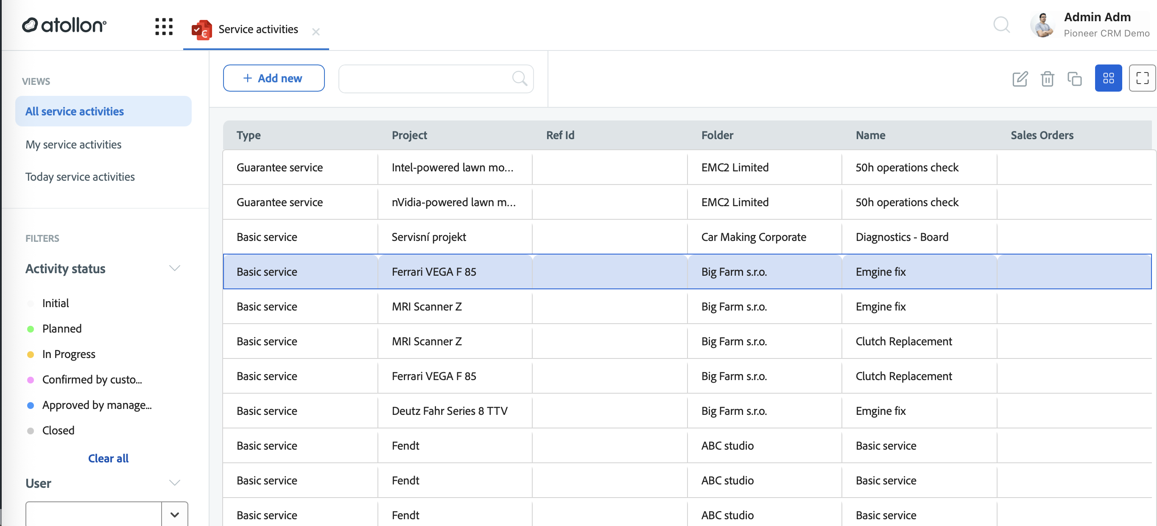Filter by Planned status

[x=61, y=329]
